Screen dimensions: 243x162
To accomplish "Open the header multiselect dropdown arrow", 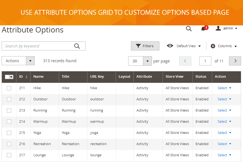I will coord(11,77).
